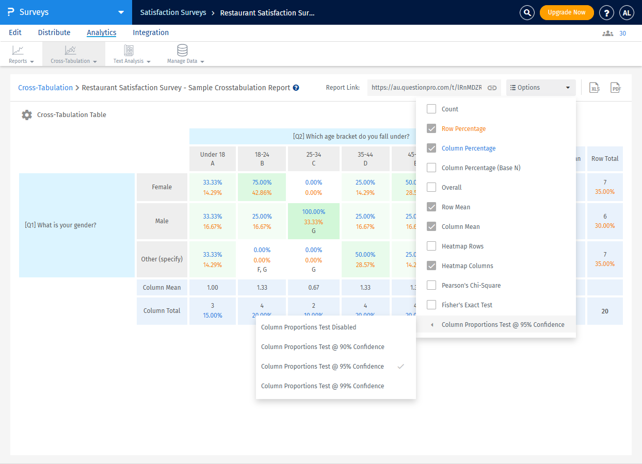The width and height of the screenshot is (642, 464).
Task: Click the Text Analysis toolbar icon
Action: point(129,51)
